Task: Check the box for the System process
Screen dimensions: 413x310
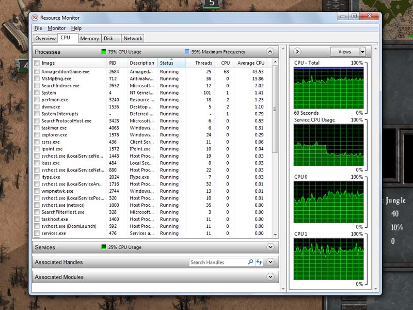Action: [37, 92]
